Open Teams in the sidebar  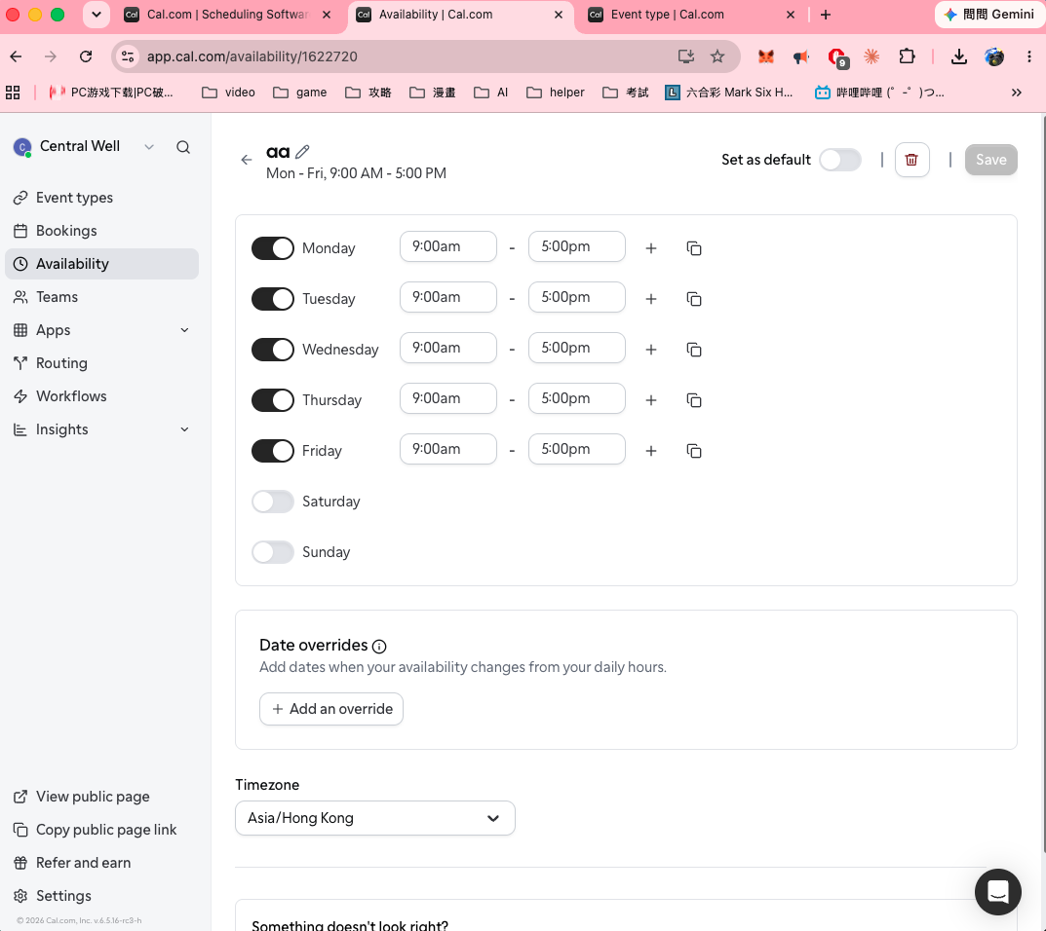pos(101,297)
